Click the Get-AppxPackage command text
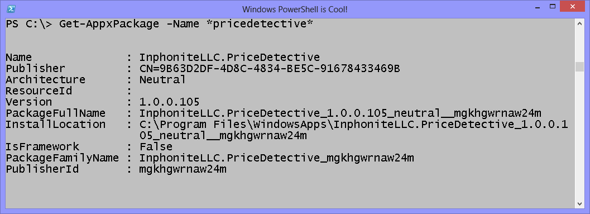The width and height of the screenshot is (590, 214). tap(109, 24)
